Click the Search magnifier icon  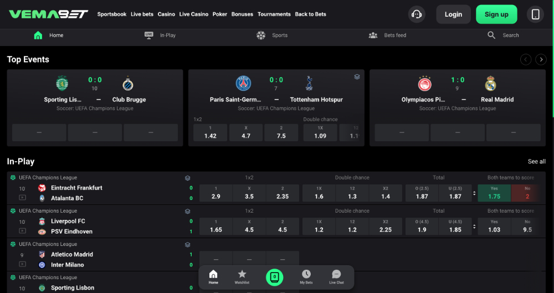[491, 35]
